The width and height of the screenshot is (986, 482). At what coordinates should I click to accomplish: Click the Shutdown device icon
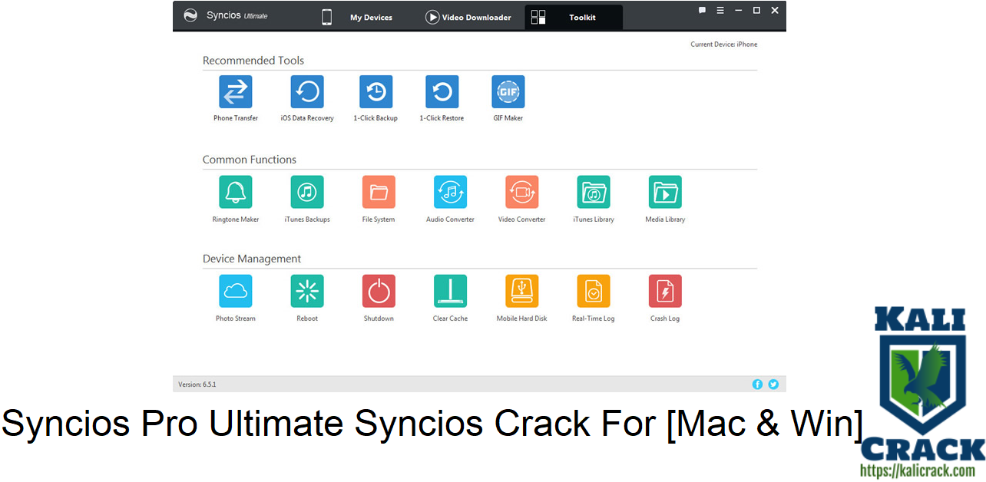click(379, 291)
